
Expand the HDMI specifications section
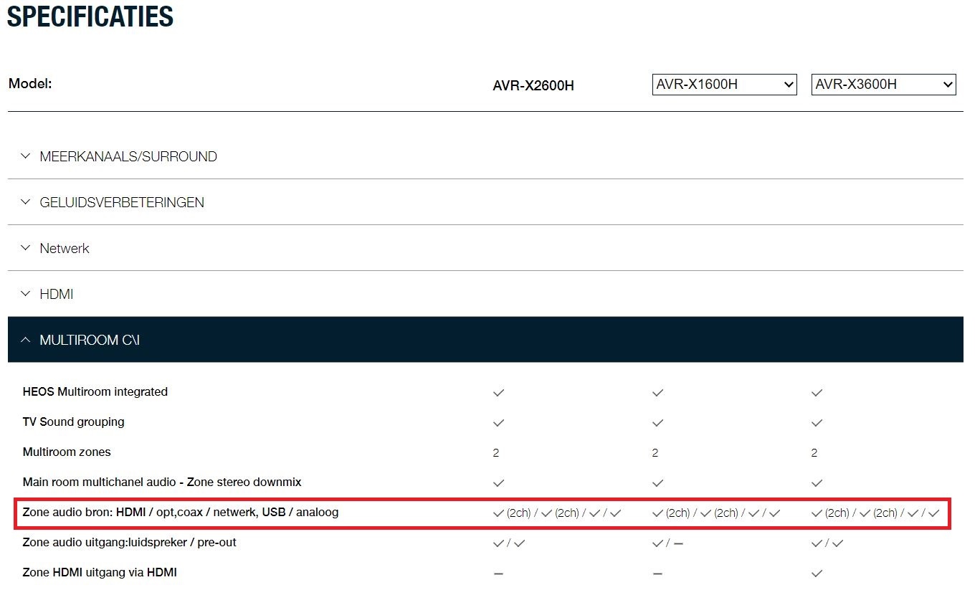pyautogui.click(x=485, y=294)
